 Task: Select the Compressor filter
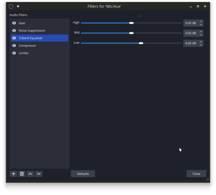(x=40, y=46)
